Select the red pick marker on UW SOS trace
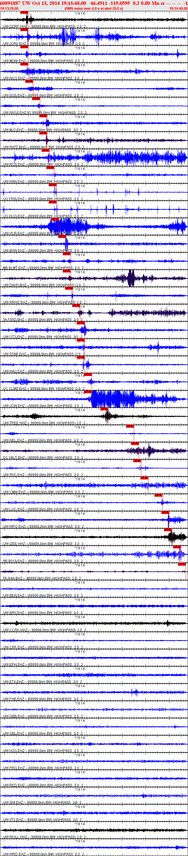This screenshot has width=188, height=856. 29,81
